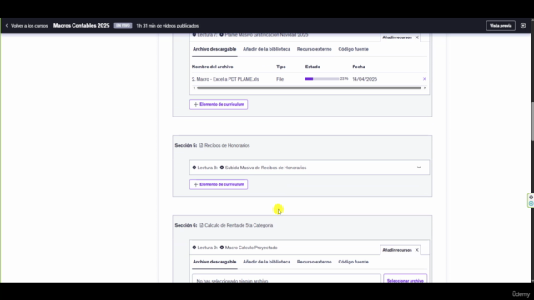Click Tipo column header
This screenshot has width=534, height=300.
281,67
